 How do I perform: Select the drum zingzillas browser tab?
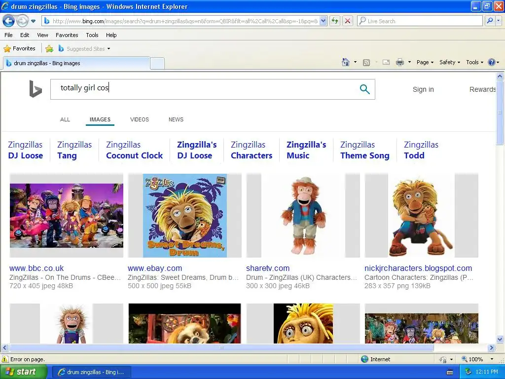click(x=76, y=63)
